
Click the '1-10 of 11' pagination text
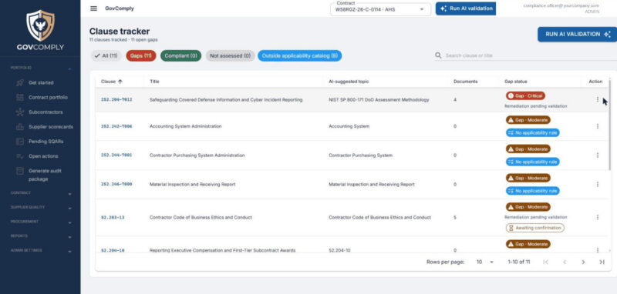[x=519, y=262]
